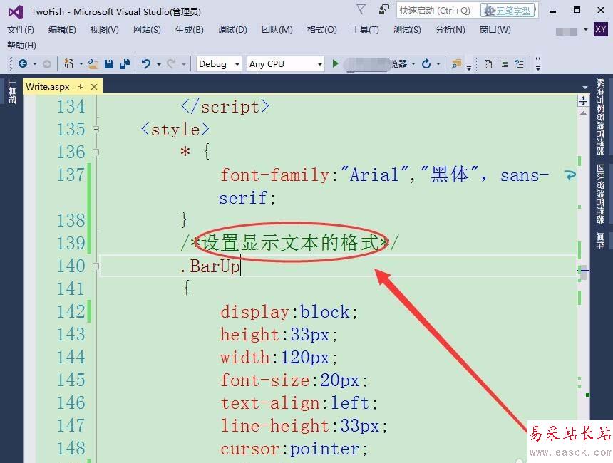Image resolution: width=613 pixels, height=463 pixels.
Task: Click the word-wrap glyph on line 137
Action: (570, 175)
